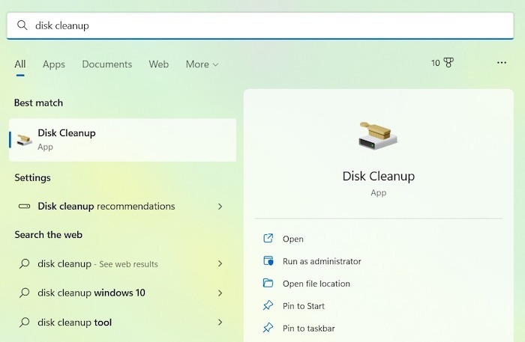Image resolution: width=525 pixels, height=342 pixels.
Task: Click the pin icon beside Pin to Start
Action: pos(268,305)
